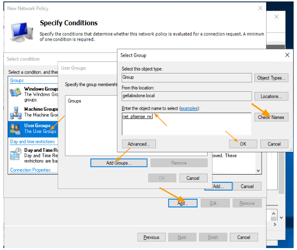297x250 pixels.
Task: Select the Machine Groups condition text
Action: point(41,112)
